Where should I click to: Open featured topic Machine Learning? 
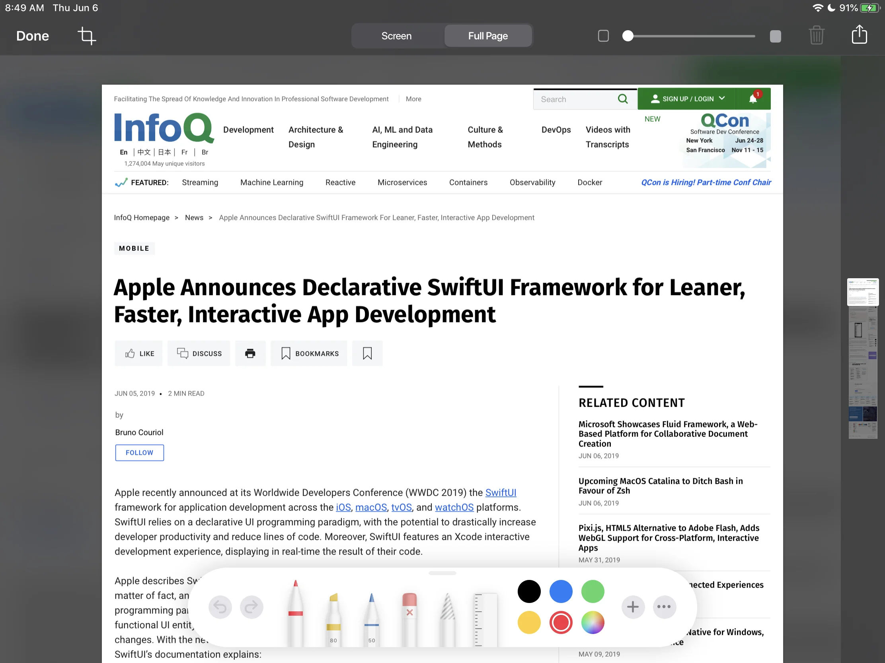(x=272, y=182)
